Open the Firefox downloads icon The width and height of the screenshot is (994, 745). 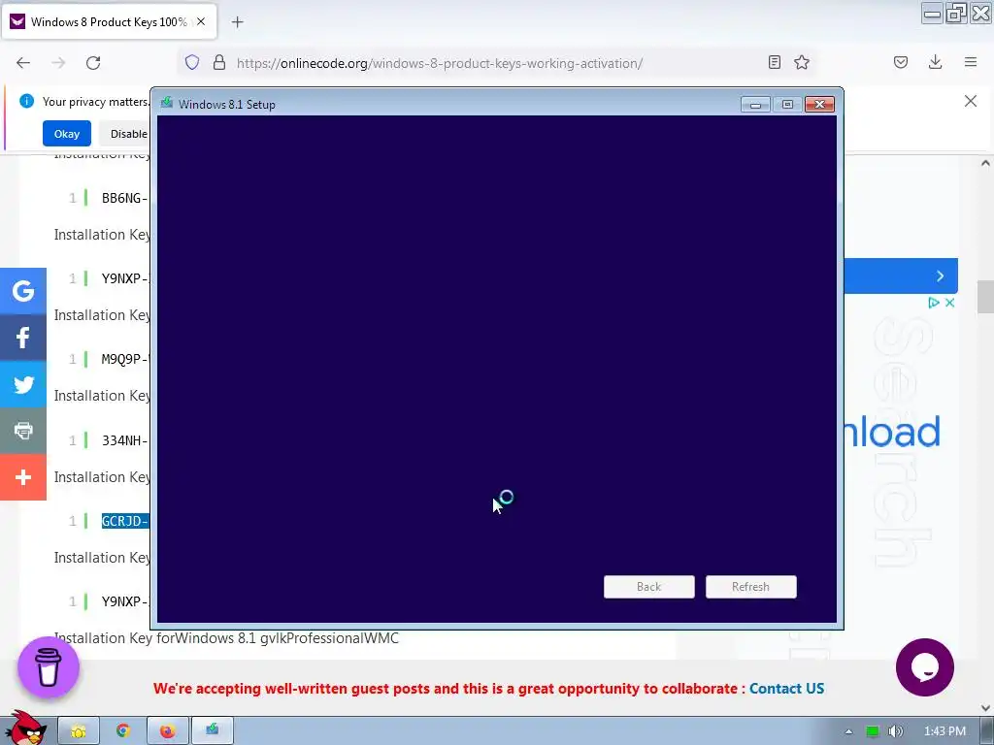935,62
